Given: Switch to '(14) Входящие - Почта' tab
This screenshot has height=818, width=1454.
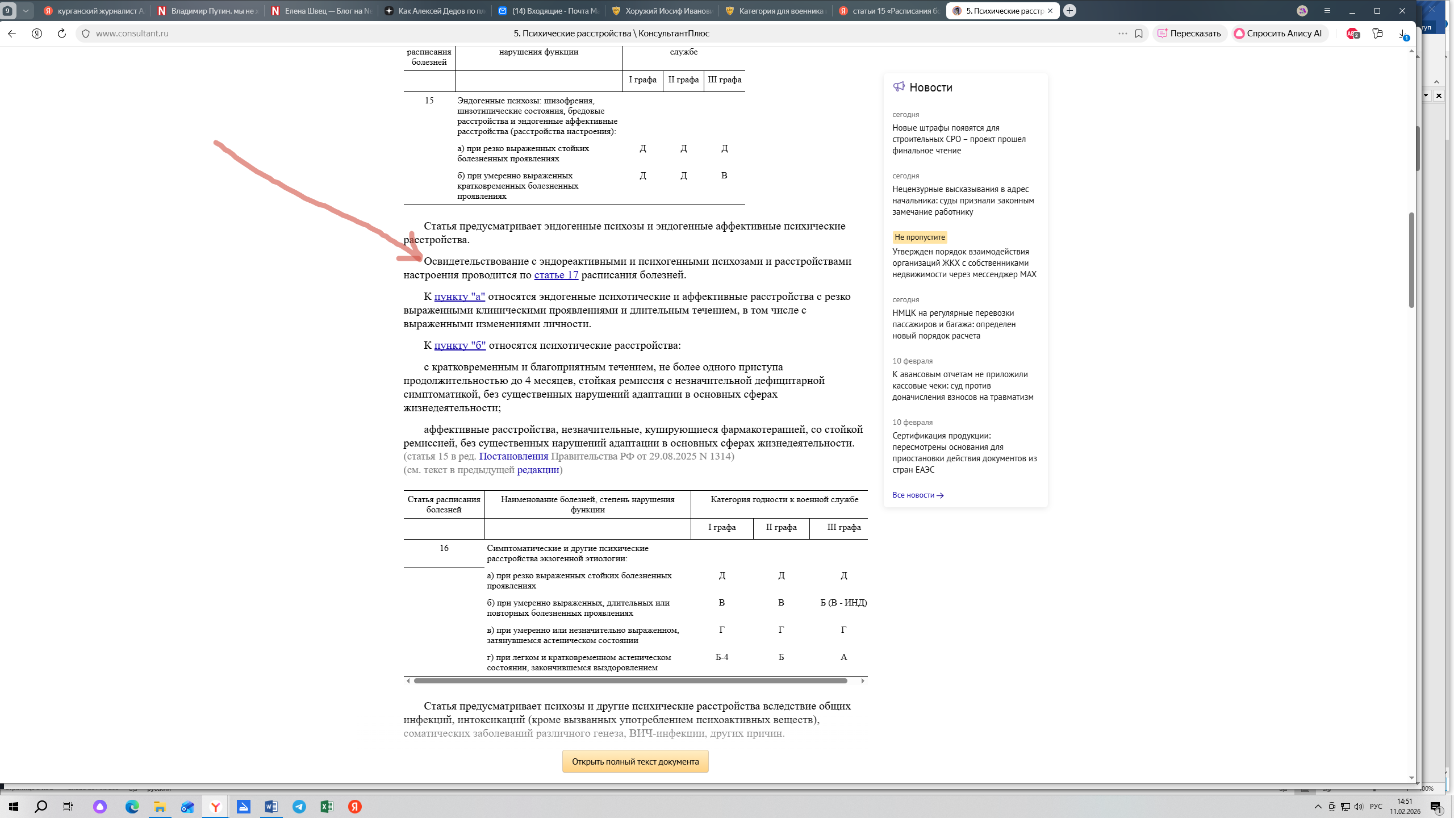Looking at the screenshot, I should pos(549,11).
